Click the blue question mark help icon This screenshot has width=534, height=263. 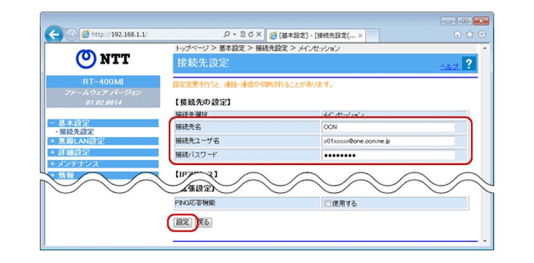tap(468, 64)
